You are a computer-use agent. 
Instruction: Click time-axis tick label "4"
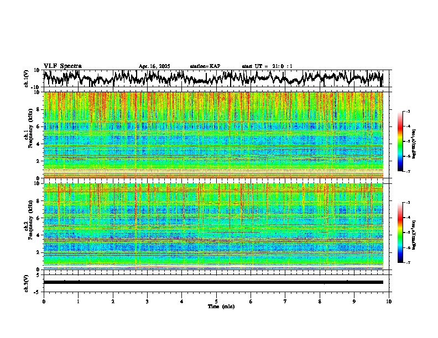[x=182, y=302]
